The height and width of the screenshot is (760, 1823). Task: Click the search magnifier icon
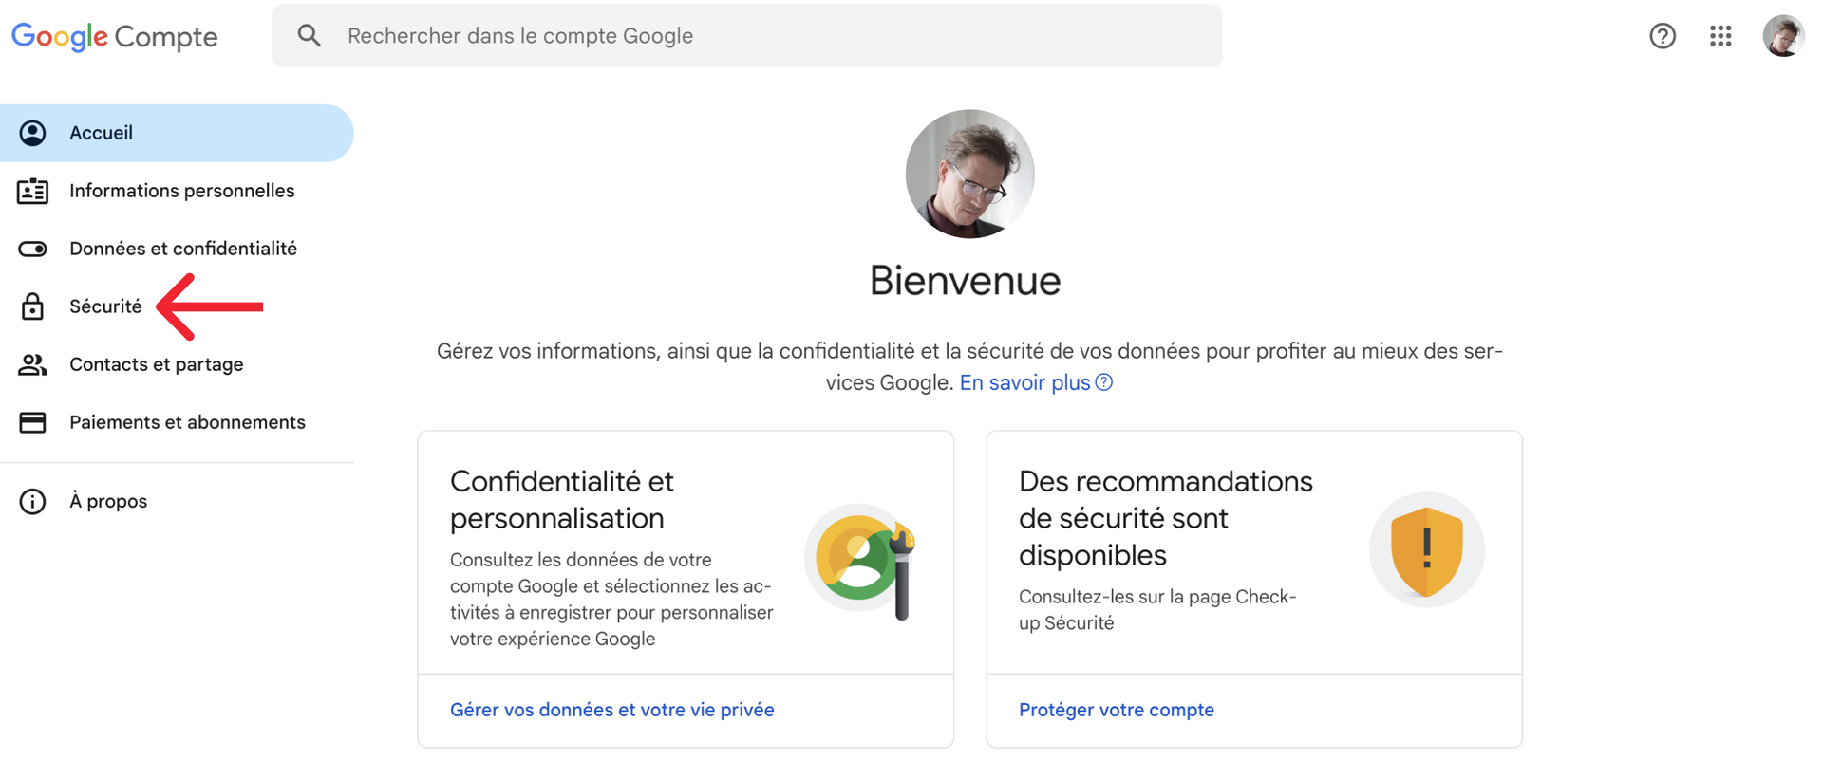309,36
